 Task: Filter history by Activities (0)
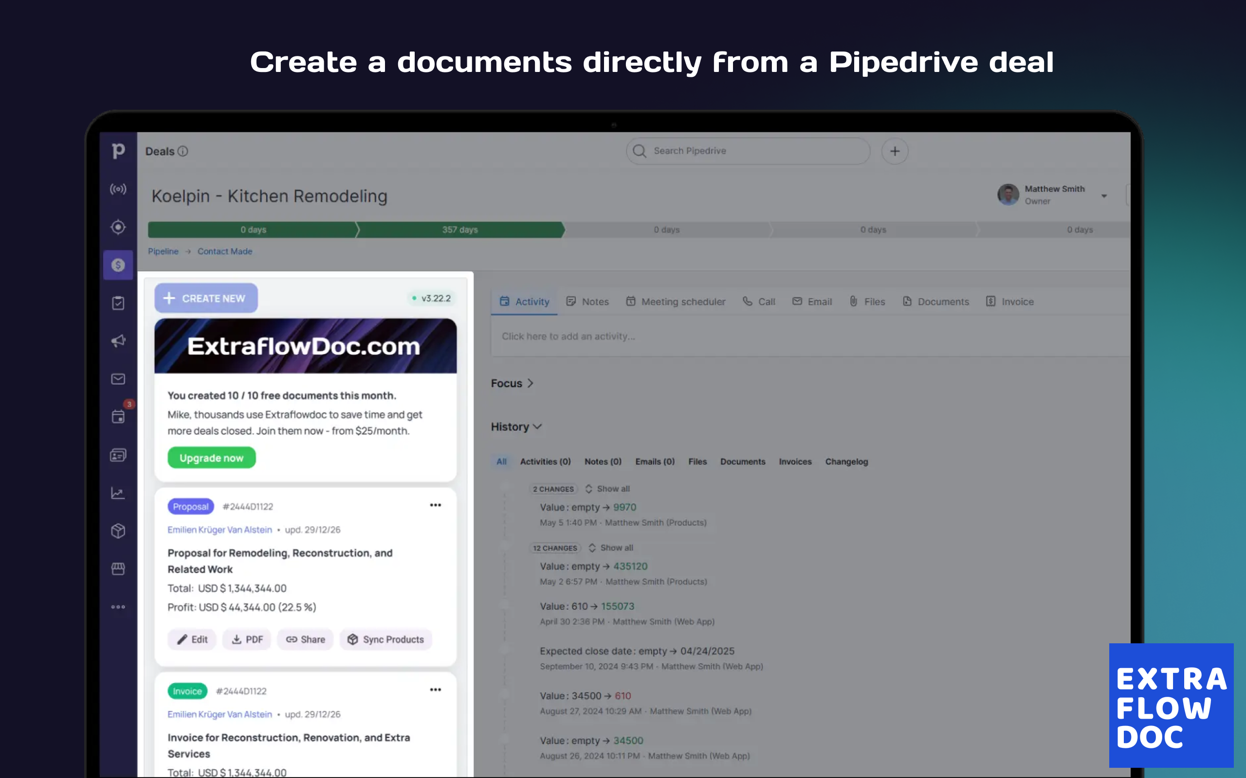(545, 461)
